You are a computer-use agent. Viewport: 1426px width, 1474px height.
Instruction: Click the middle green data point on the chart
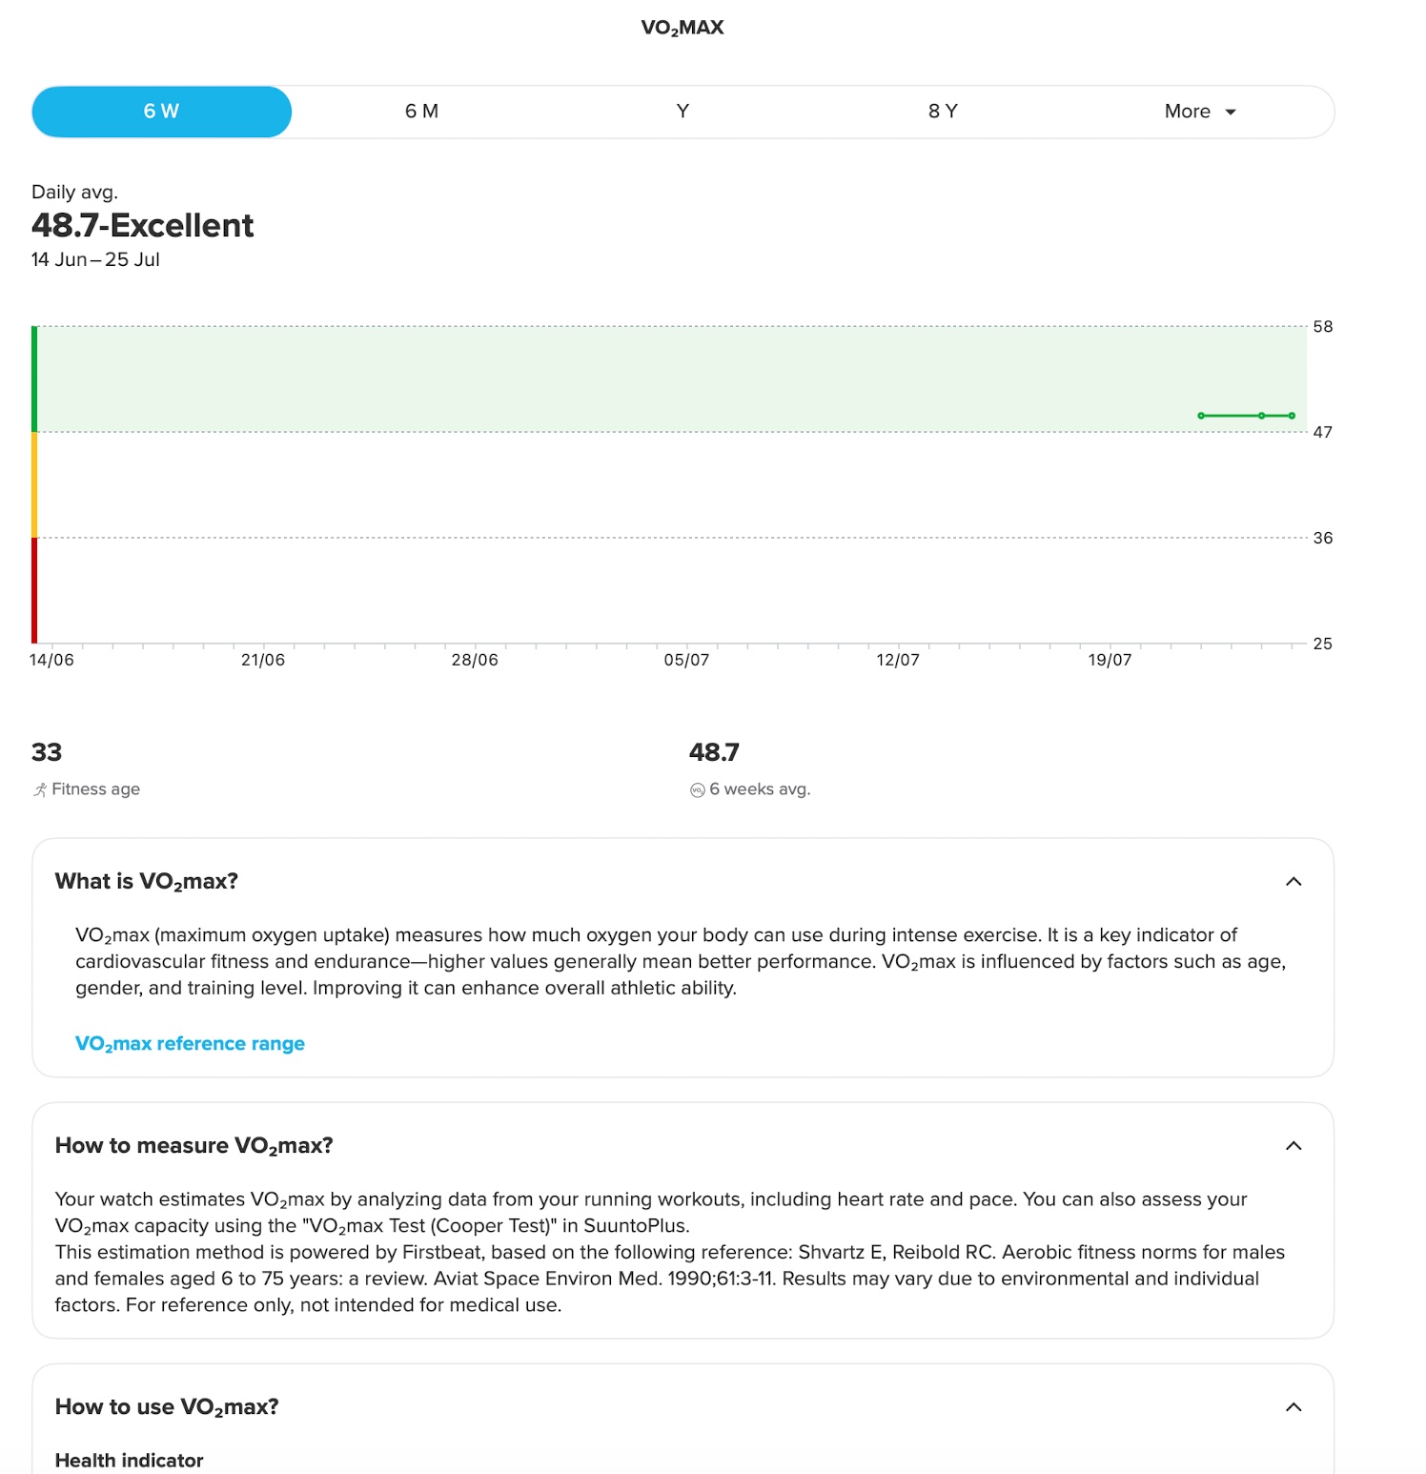click(x=1261, y=416)
